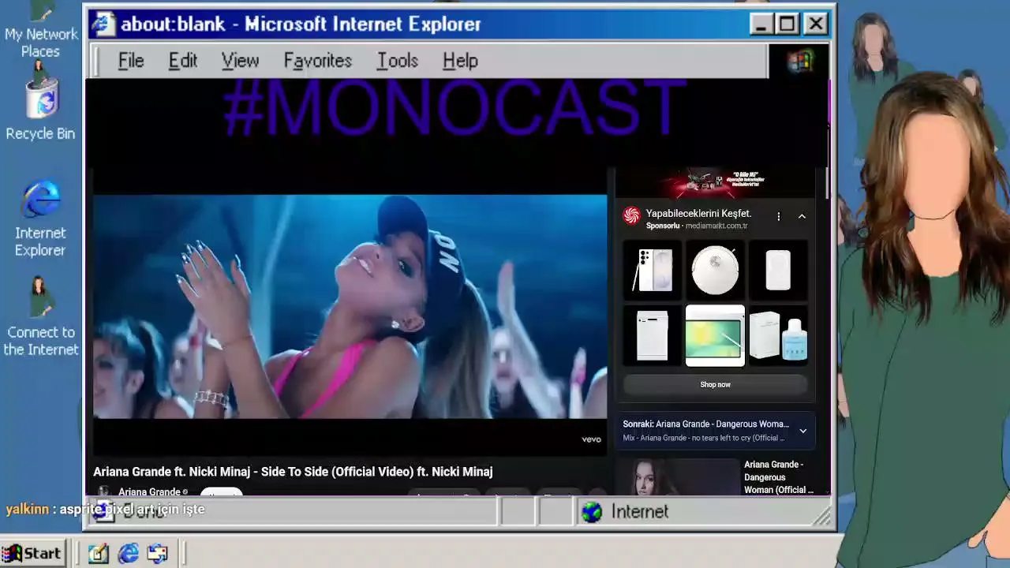
Task: Click the MediaMarkt banner ad image
Action: tap(715, 182)
